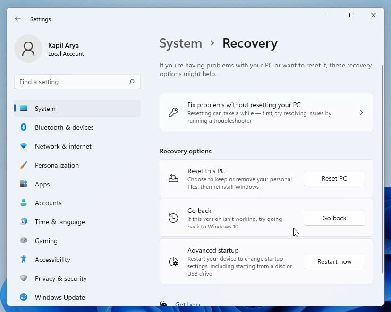
Task: Open Time & language settings
Action: tap(59, 222)
